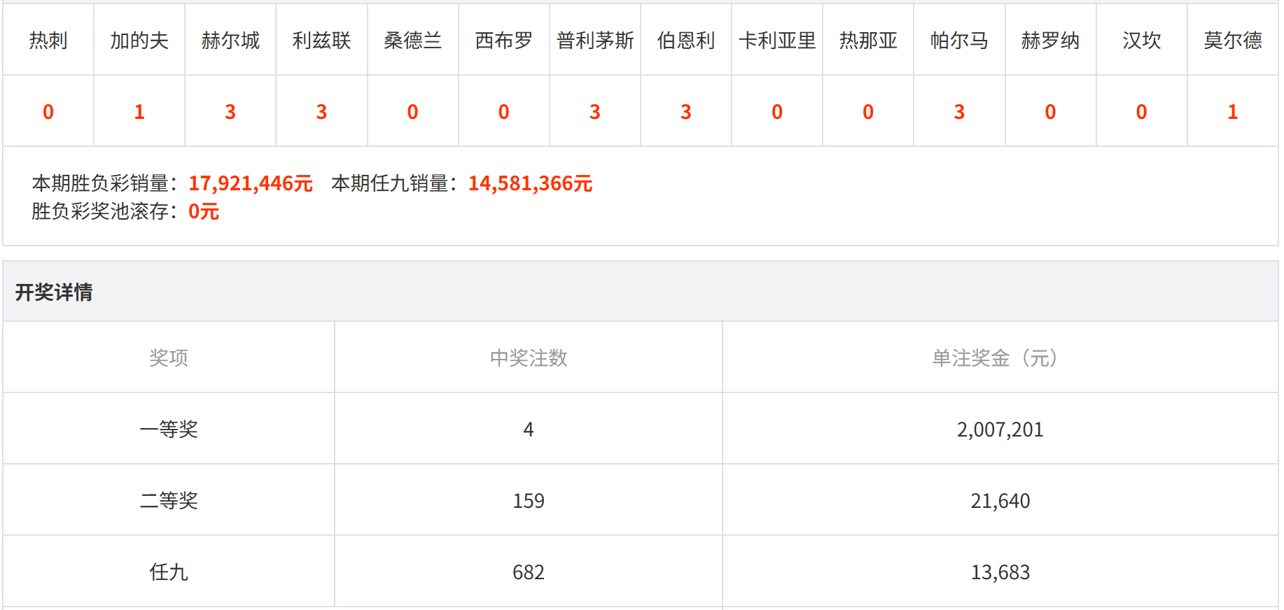The image size is (1284, 610).
Task: Click the team name 加的夫
Action: click(x=139, y=41)
